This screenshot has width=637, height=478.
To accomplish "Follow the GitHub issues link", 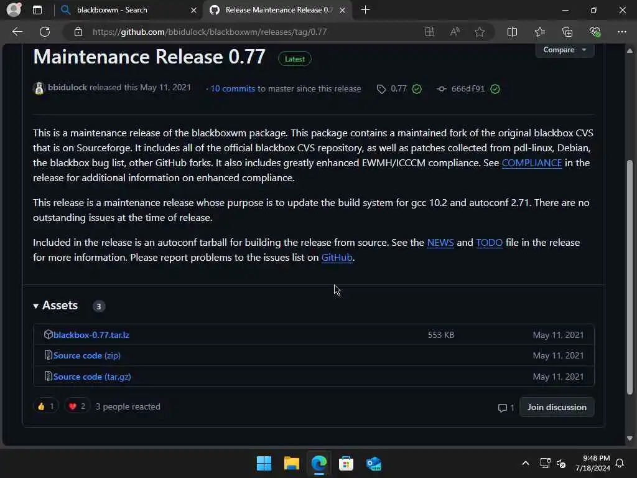I will (337, 258).
